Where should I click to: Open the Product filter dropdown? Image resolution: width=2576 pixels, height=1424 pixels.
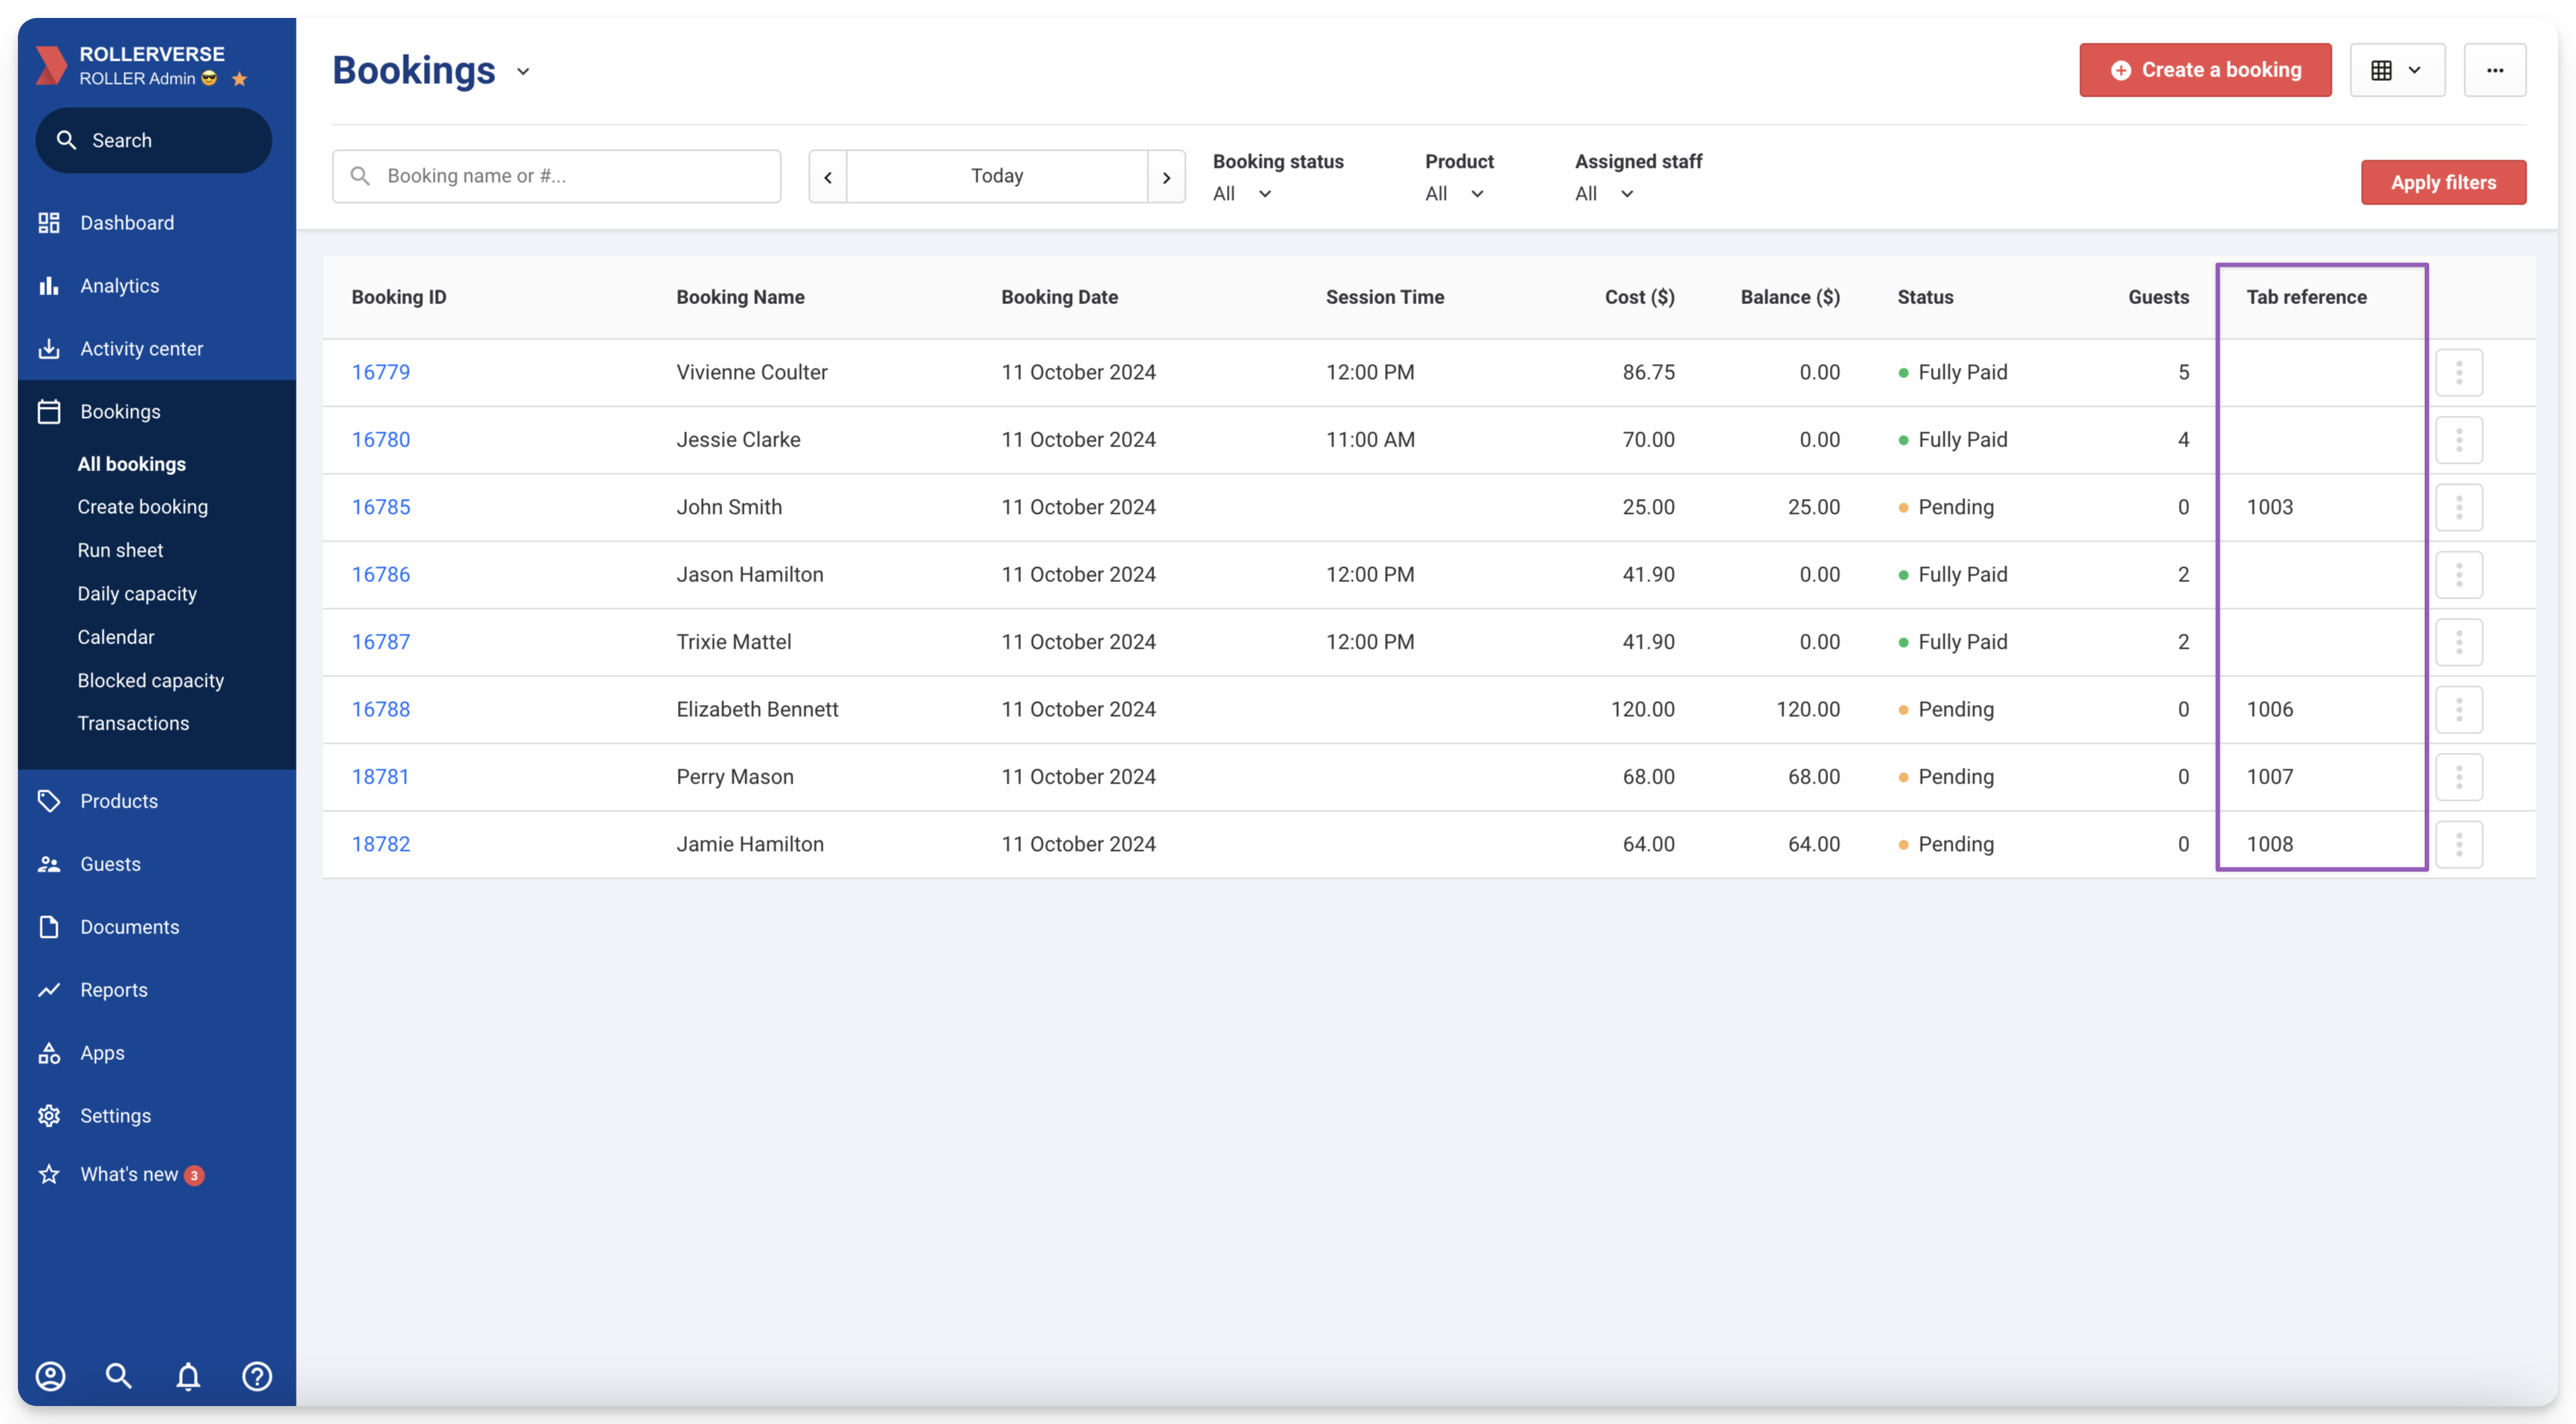pos(1454,194)
